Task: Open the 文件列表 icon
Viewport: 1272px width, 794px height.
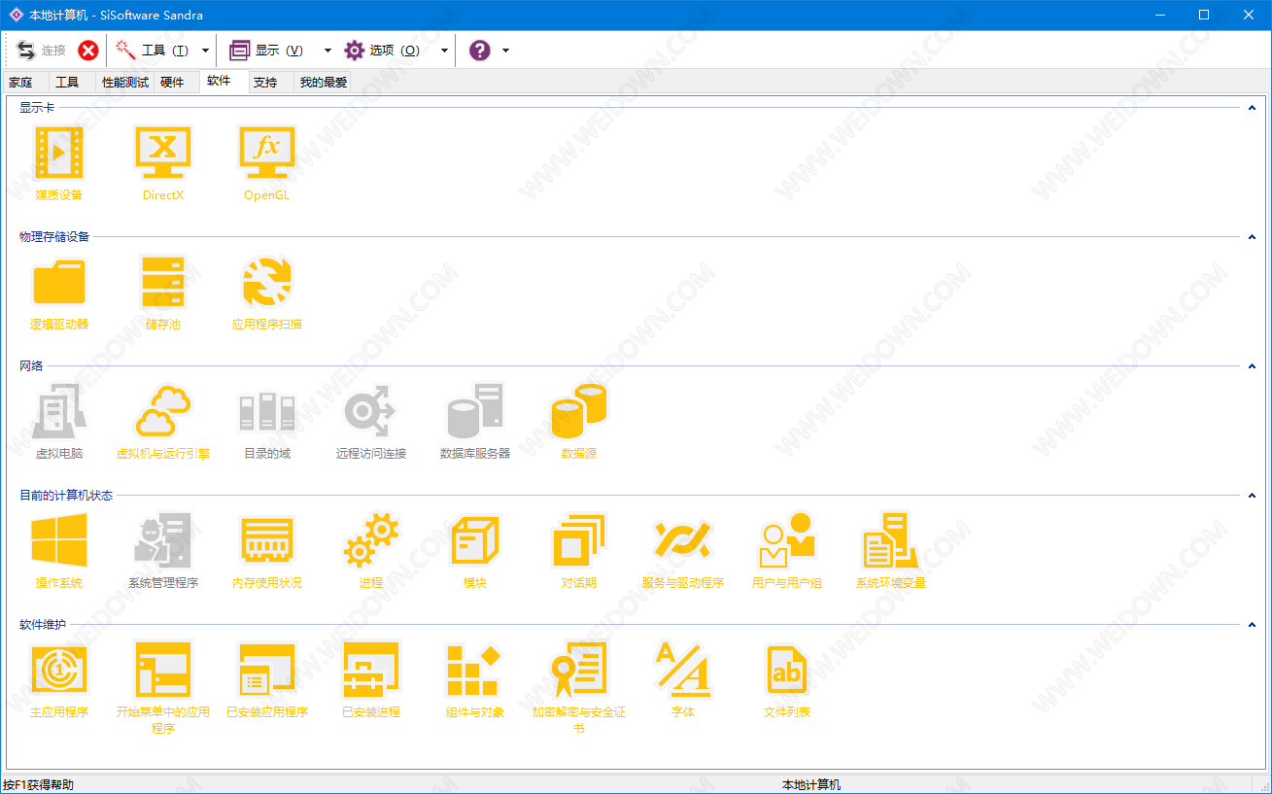Action: (787, 670)
